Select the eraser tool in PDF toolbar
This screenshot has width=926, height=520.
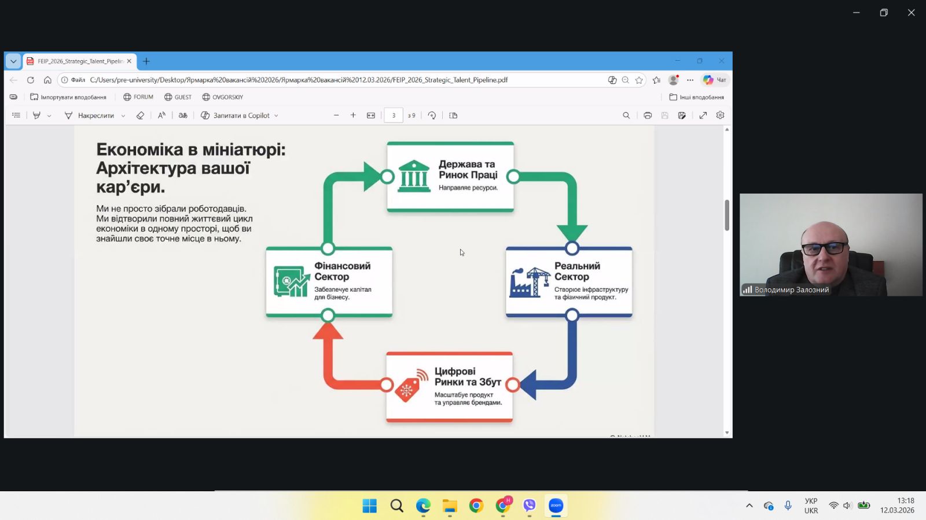pos(140,116)
